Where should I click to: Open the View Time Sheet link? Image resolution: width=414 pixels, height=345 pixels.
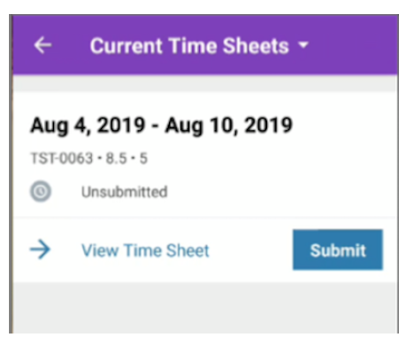tap(145, 250)
